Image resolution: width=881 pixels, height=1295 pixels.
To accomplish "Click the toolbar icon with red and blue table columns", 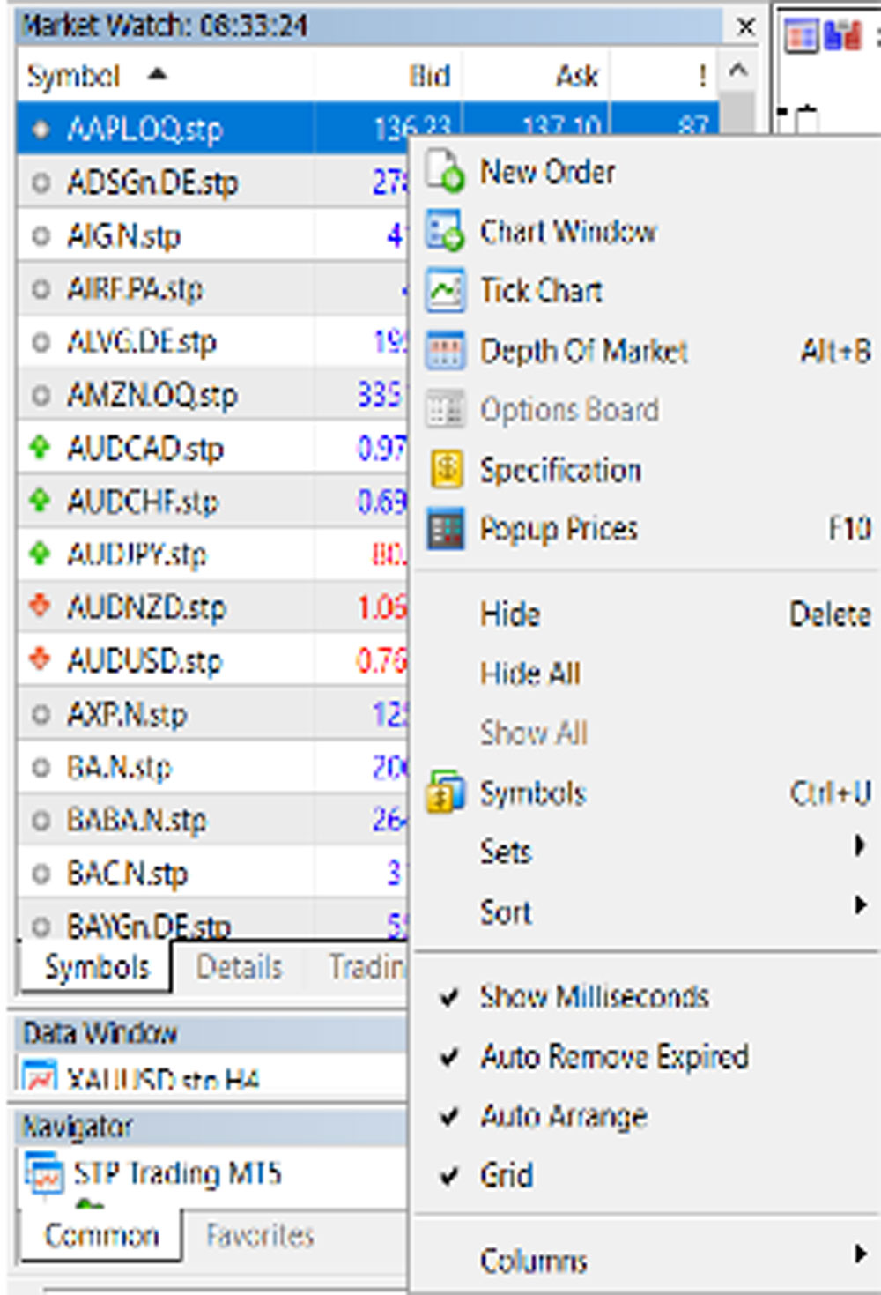I will [x=802, y=36].
